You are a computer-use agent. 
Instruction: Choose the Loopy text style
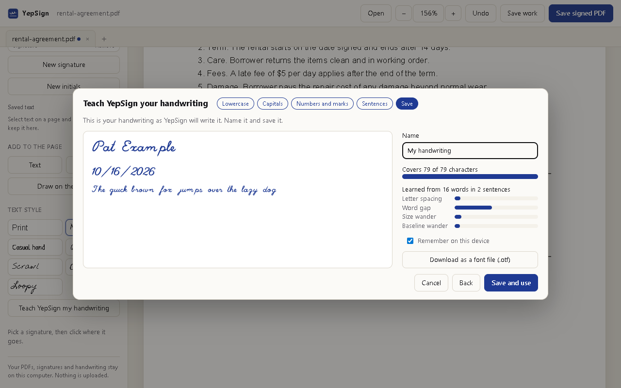pos(35,287)
